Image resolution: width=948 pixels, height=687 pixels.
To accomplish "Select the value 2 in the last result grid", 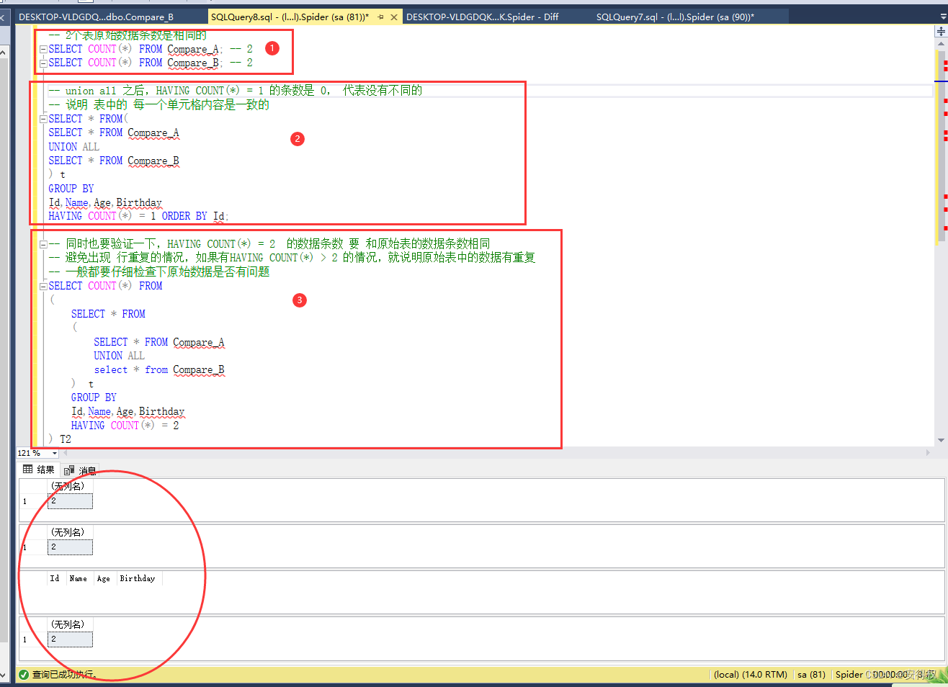I will click(x=70, y=639).
